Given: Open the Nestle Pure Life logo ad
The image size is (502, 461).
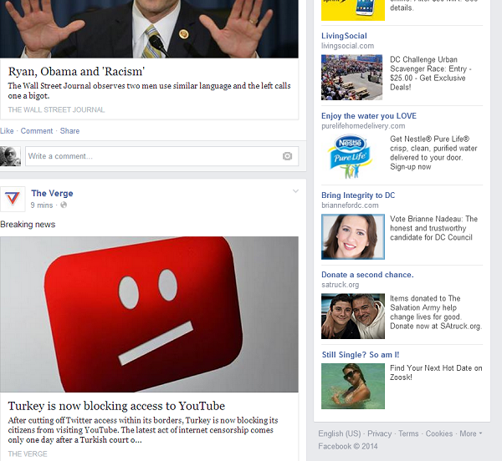Looking at the screenshot, I should pos(351,156).
